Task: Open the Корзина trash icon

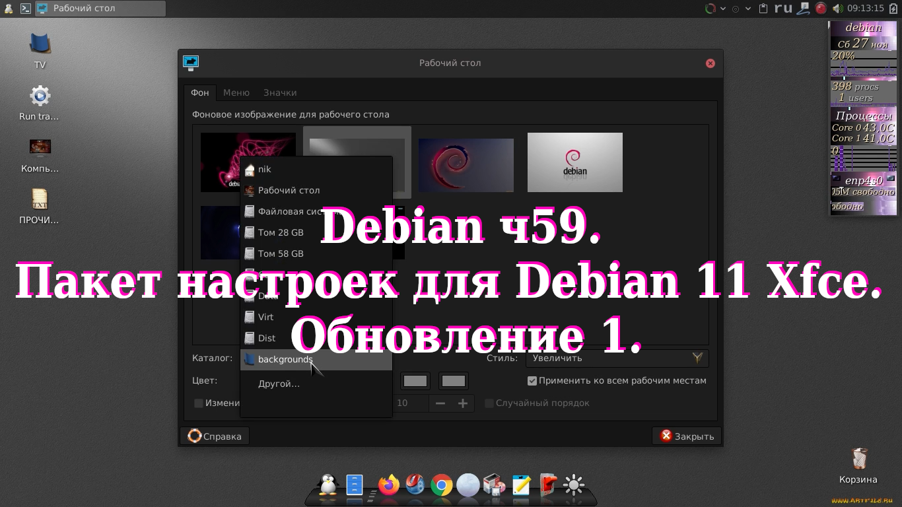Action: click(858, 466)
